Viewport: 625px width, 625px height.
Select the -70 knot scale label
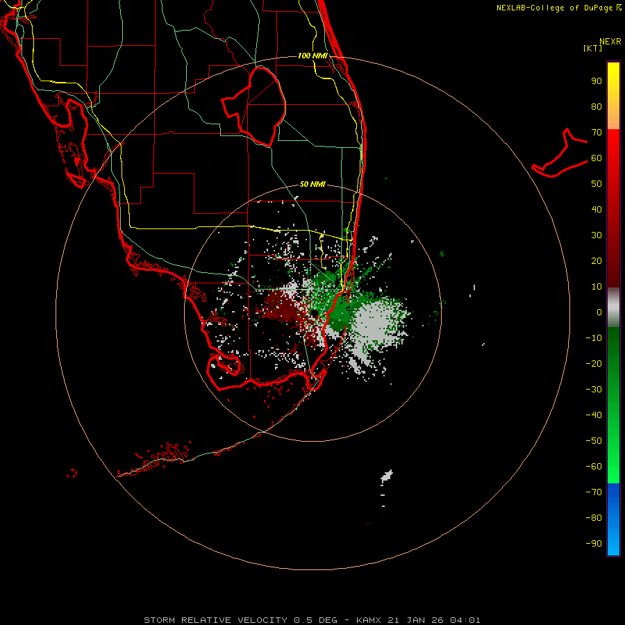coord(594,492)
